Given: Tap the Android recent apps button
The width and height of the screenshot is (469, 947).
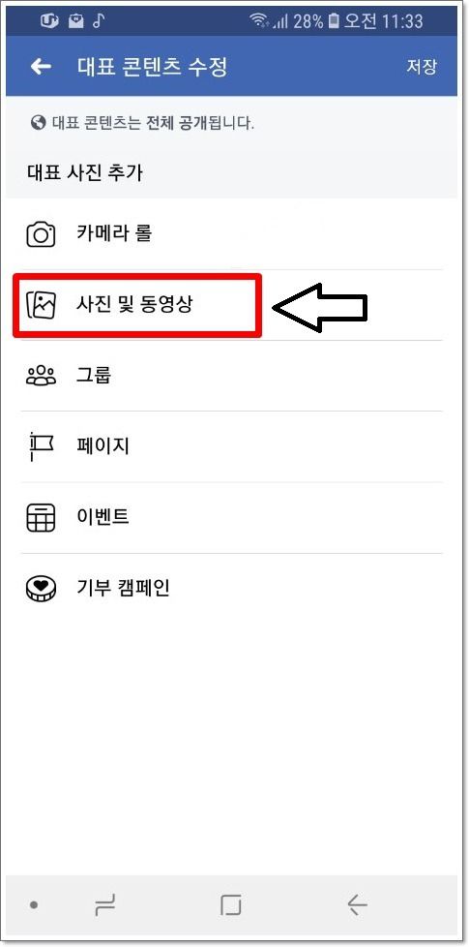Looking at the screenshot, I should point(104,904).
